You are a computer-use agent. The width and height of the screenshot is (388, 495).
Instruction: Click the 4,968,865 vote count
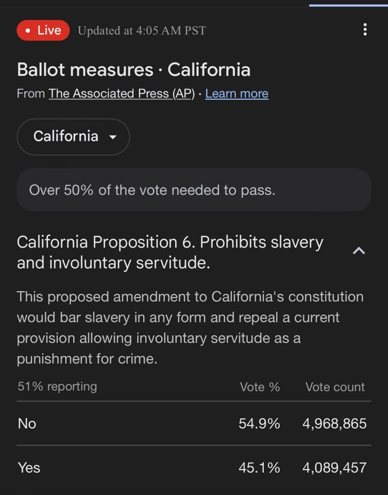coord(335,424)
